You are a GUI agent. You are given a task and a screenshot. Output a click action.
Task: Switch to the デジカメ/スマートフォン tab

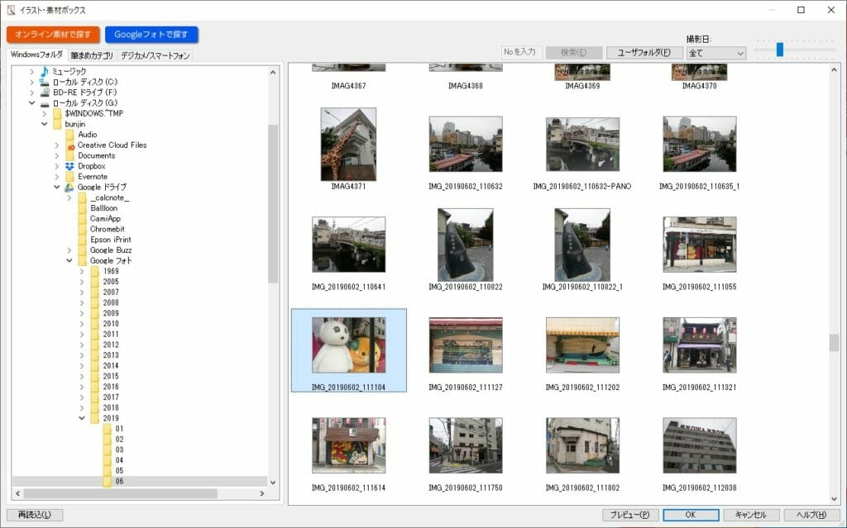click(155, 55)
